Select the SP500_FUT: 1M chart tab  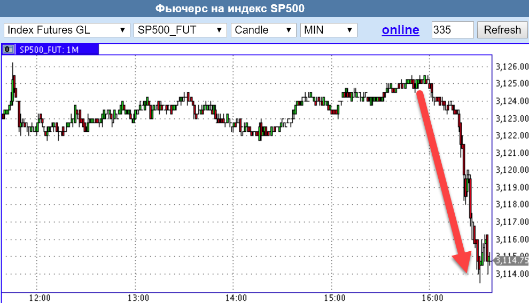(x=49, y=50)
